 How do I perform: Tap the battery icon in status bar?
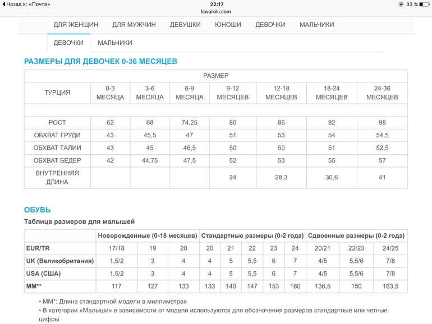click(424, 4)
